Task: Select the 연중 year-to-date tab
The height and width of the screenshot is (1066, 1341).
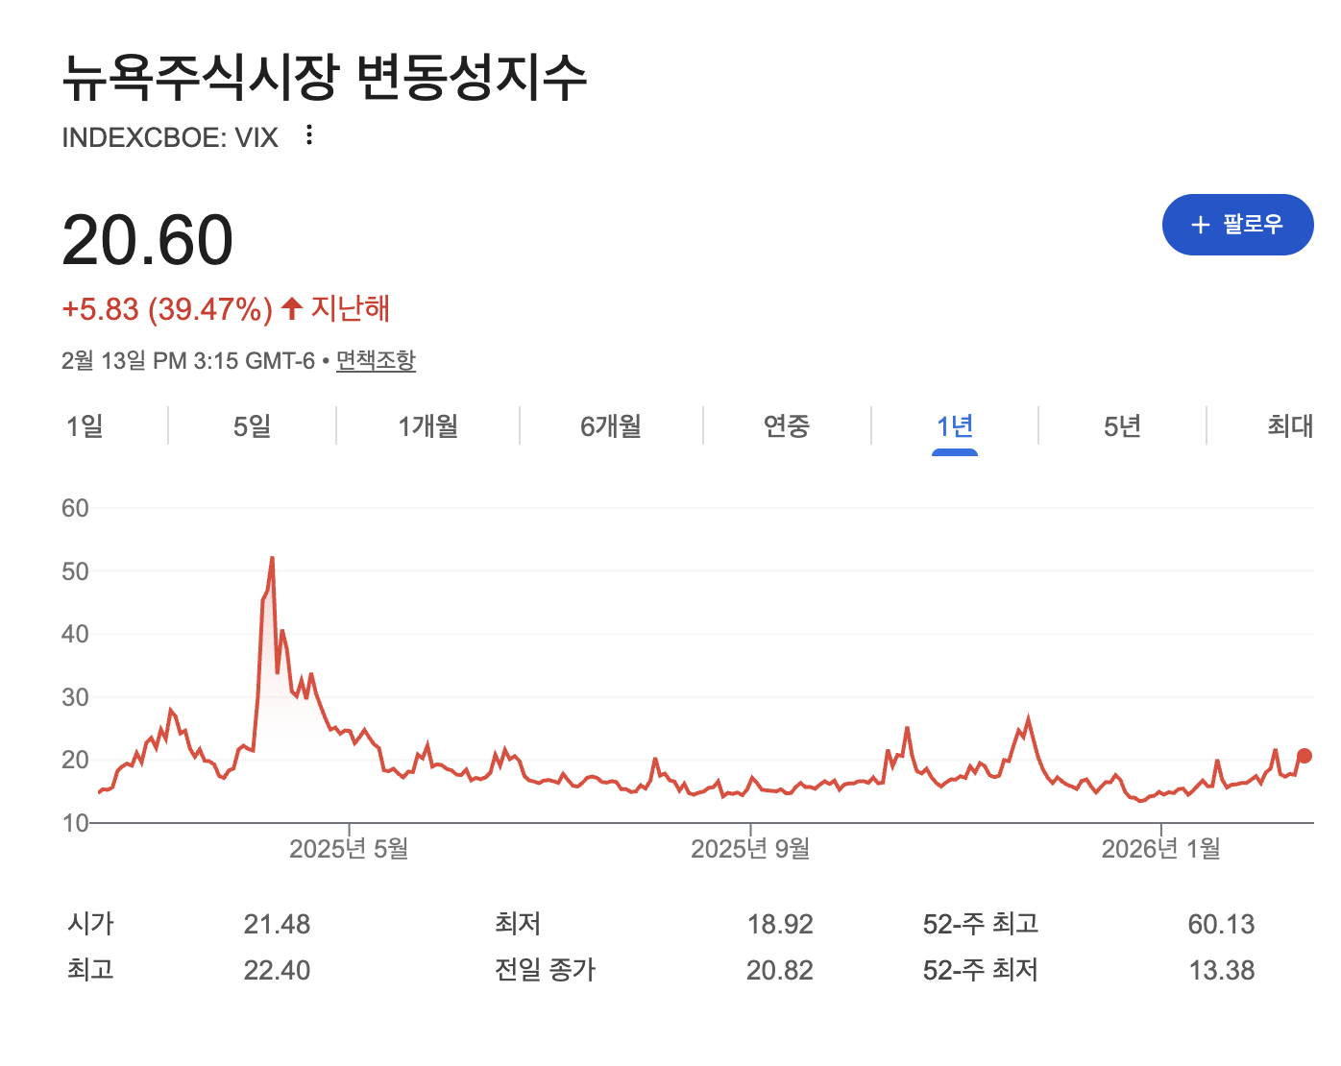Action: tap(787, 425)
